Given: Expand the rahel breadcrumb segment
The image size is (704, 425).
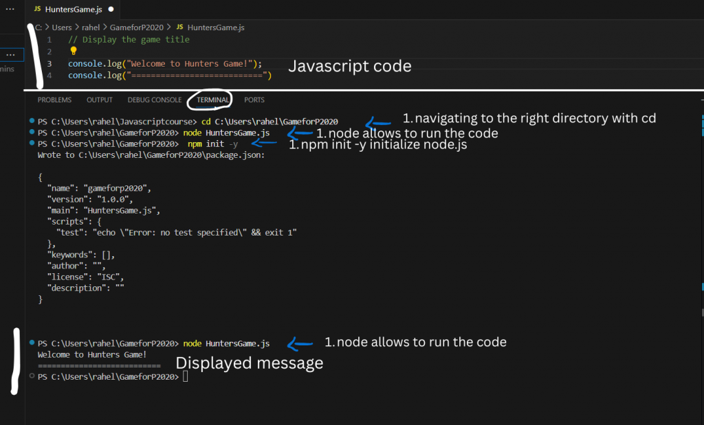Looking at the screenshot, I should click(91, 27).
